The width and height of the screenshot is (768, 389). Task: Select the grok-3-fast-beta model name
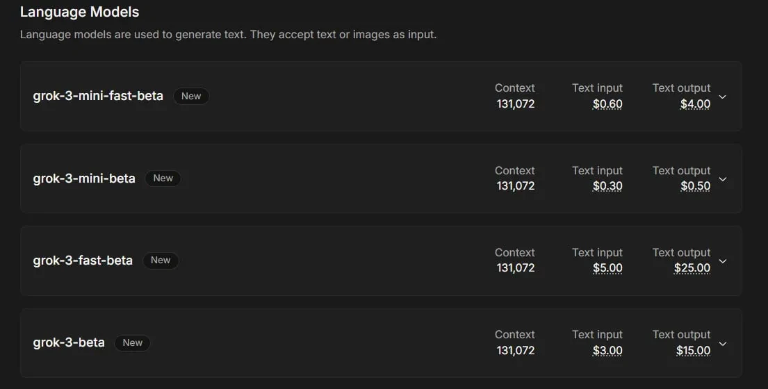83,260
